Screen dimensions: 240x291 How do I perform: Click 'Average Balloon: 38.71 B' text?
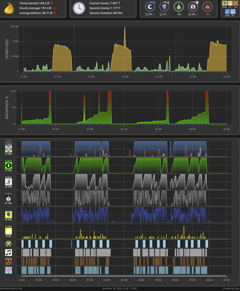pyautogui.click(x=36, y=13)
